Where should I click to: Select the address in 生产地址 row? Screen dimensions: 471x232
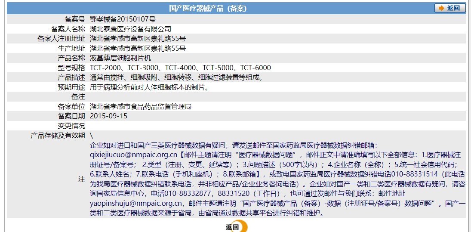(138, 48)
